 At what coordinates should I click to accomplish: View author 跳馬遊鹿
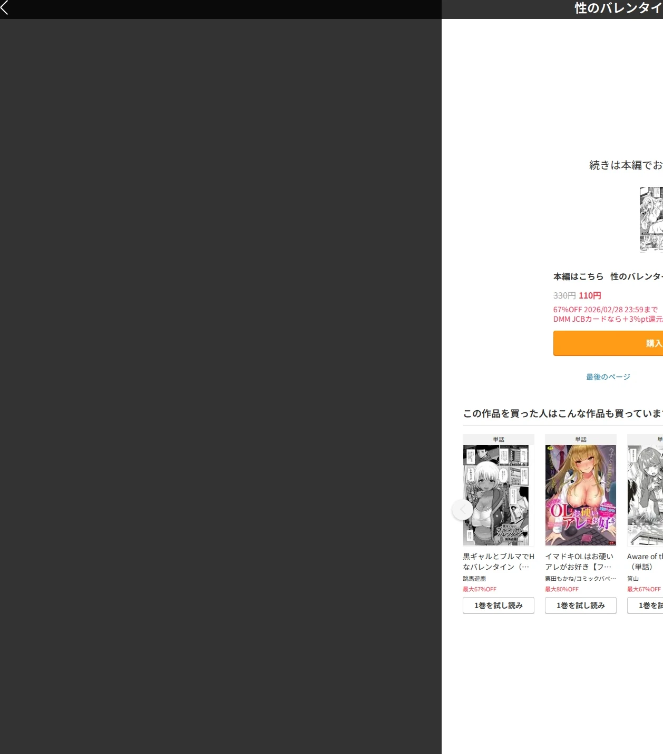474,579
